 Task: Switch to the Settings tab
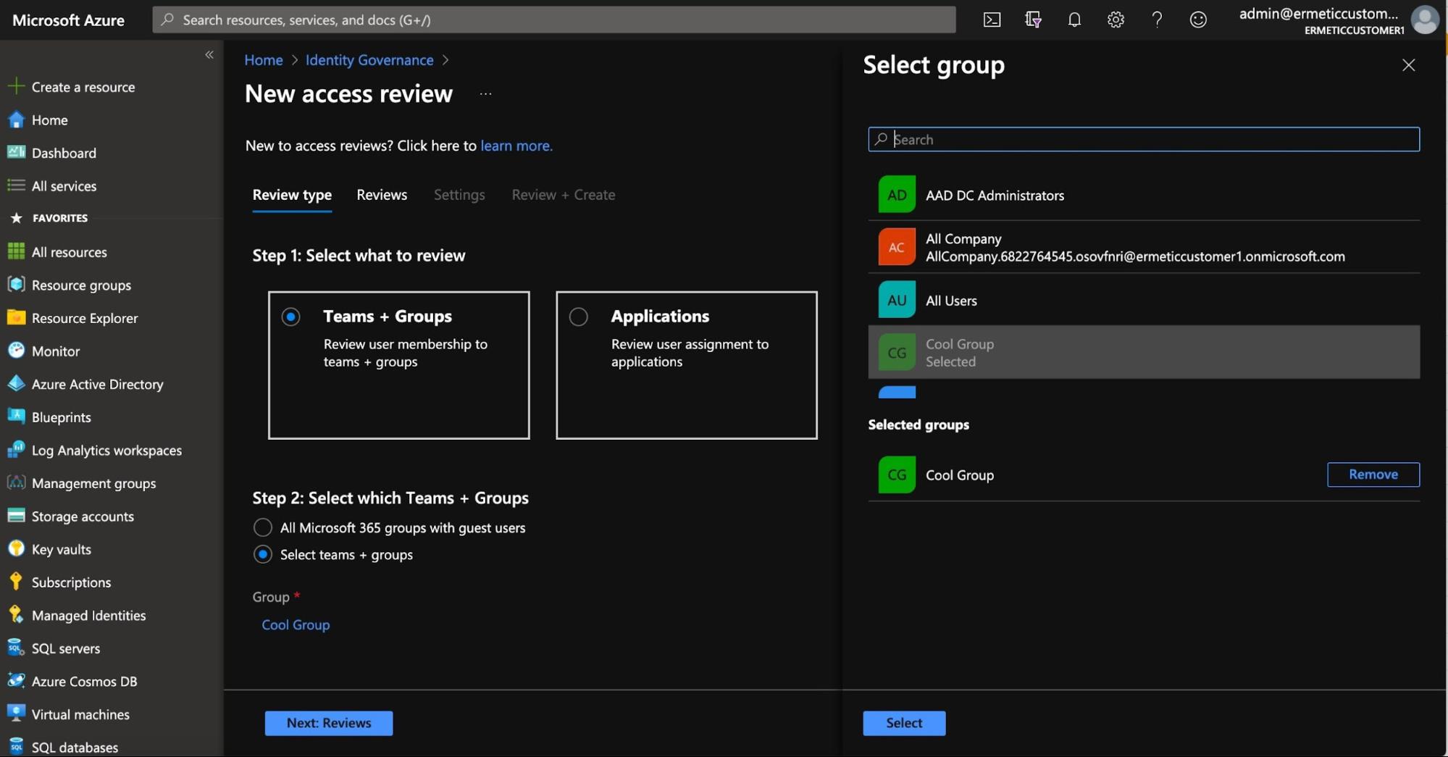click(x=459, y=194)
